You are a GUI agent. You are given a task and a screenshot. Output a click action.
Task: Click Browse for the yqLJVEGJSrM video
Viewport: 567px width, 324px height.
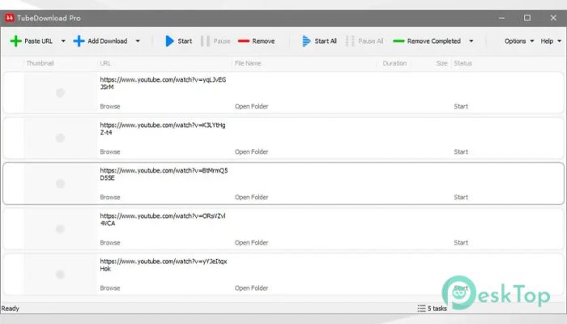coord(110,106)
